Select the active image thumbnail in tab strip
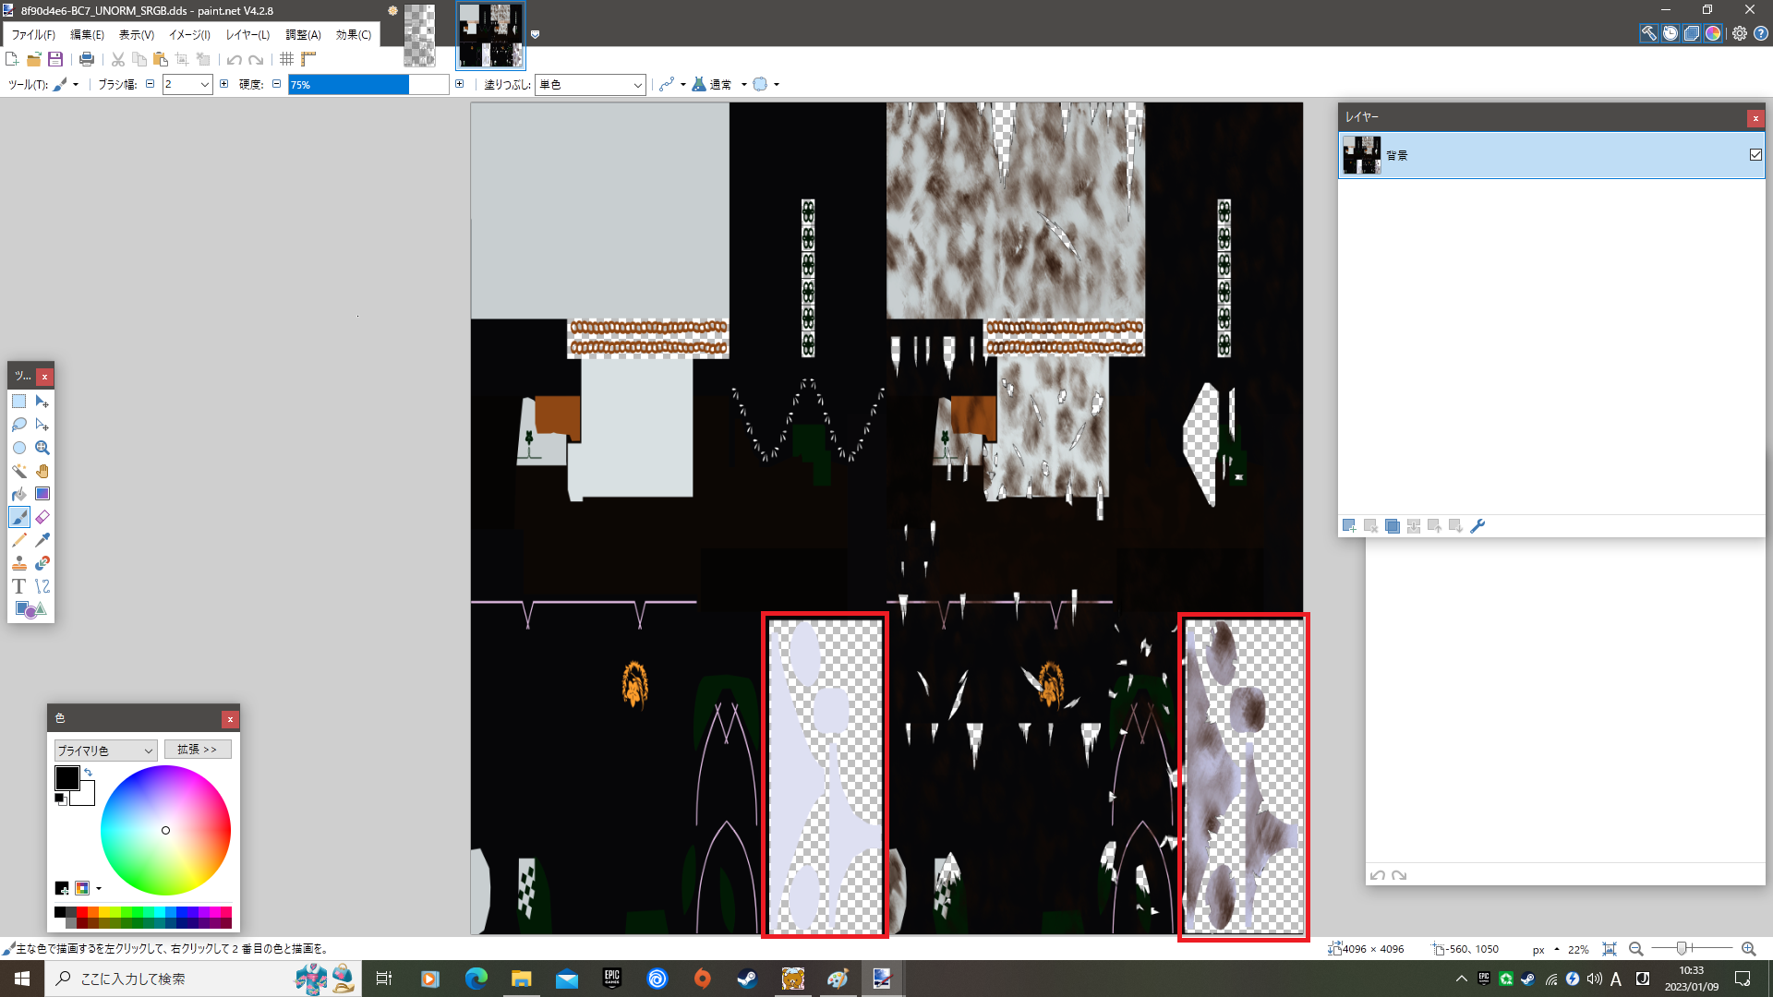The height and width of the screenshot is (997, 1773). point(491,35)
